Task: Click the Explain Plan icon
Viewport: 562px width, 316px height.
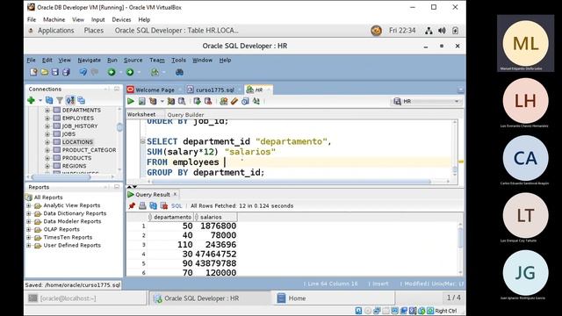Action: 153,102
